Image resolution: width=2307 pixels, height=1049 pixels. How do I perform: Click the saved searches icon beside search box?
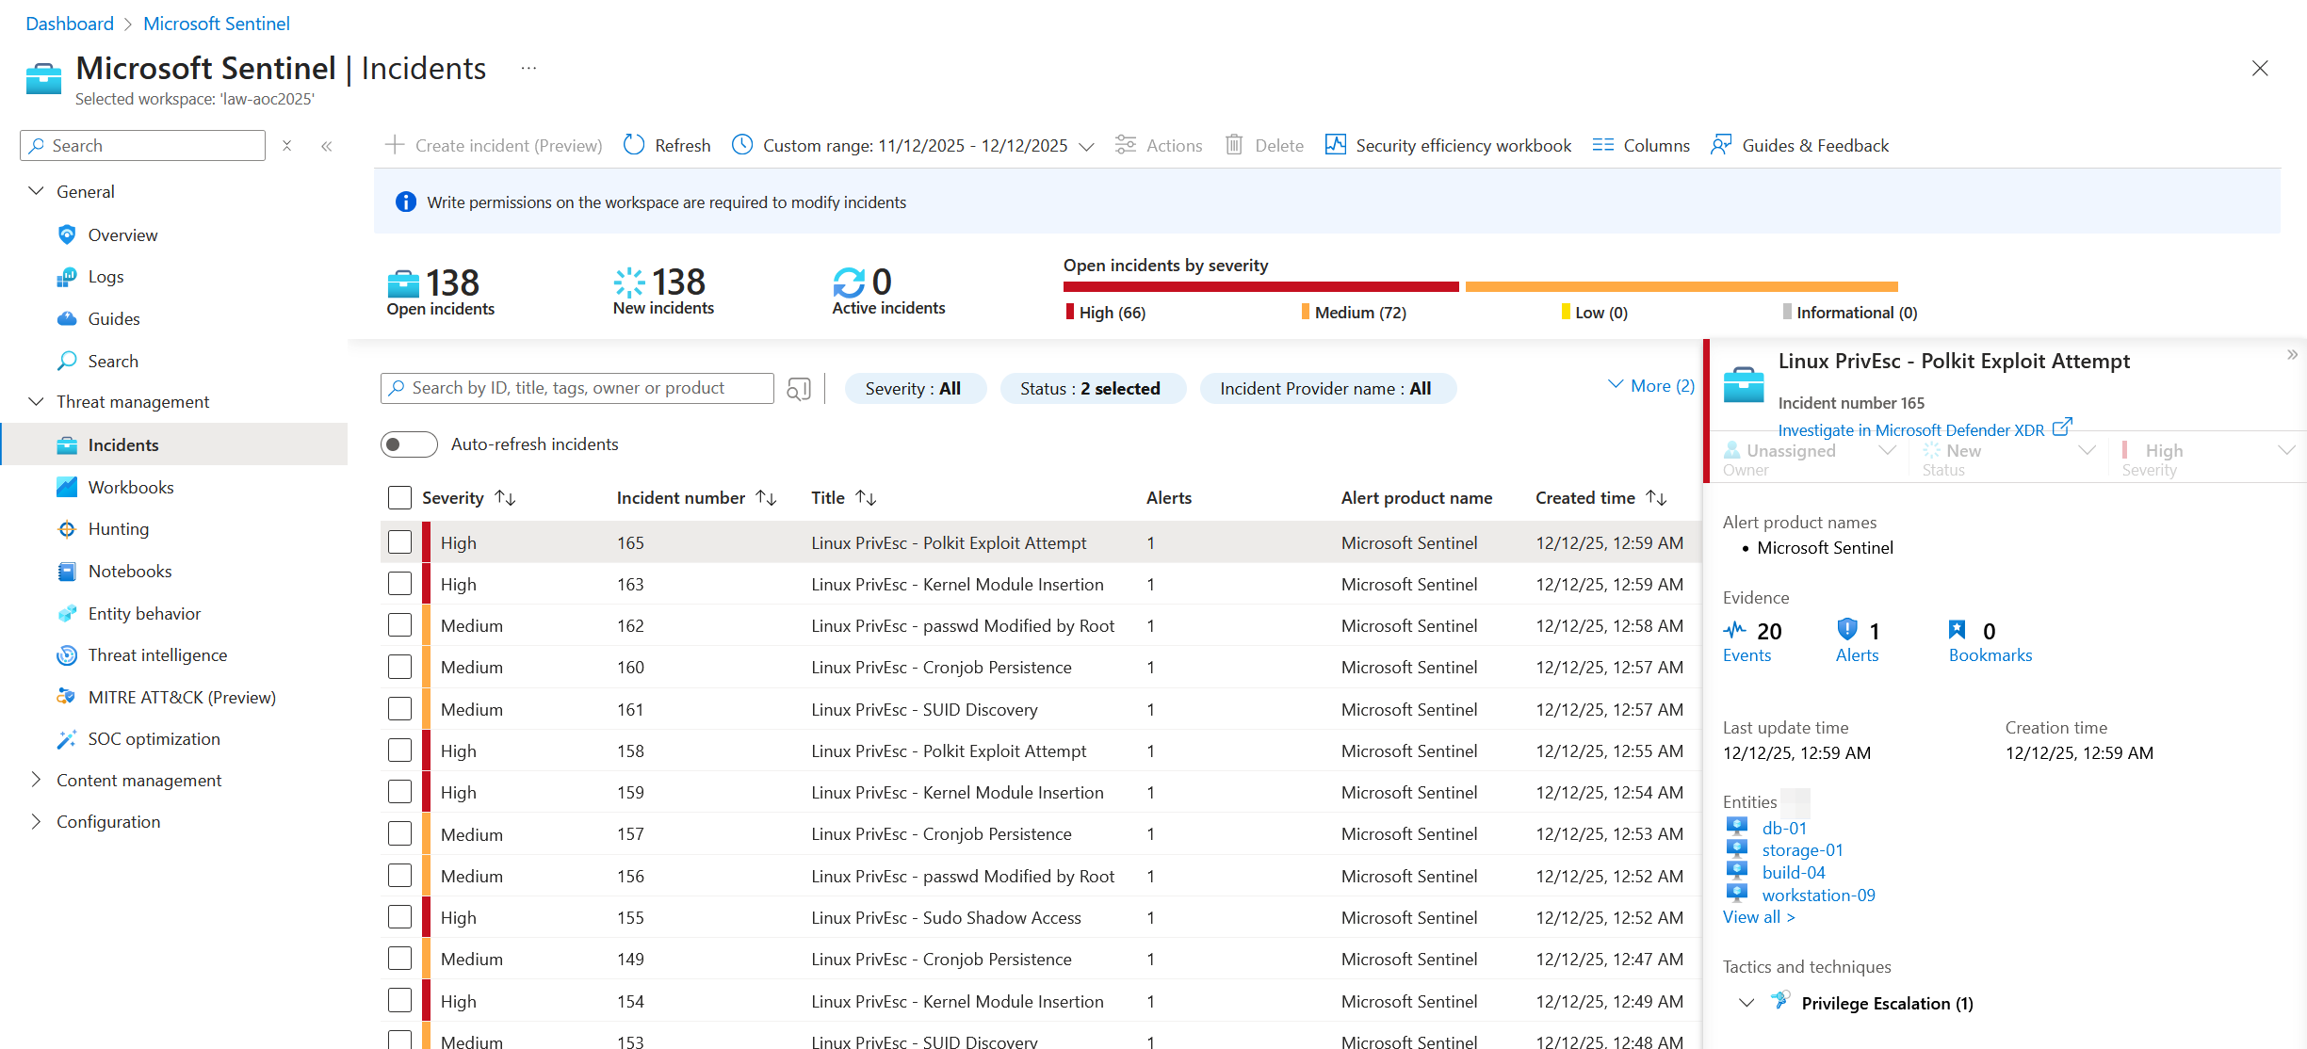[x=799, y=389]
